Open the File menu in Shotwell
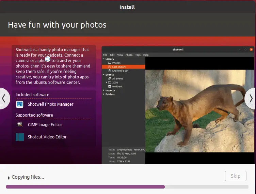The height and width of the screenshot is (194, 256). coord(105,55)
